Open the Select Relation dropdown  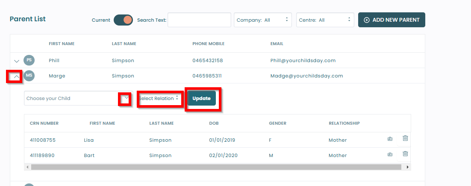tap(159, 98)
